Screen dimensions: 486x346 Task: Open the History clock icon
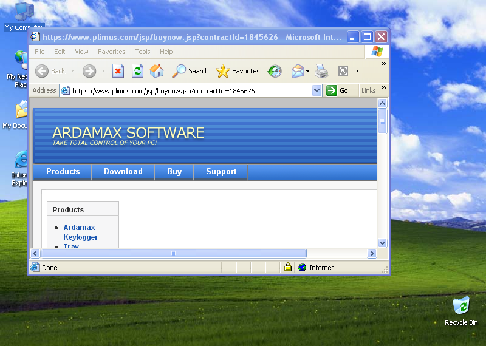[x=275, y=71]
